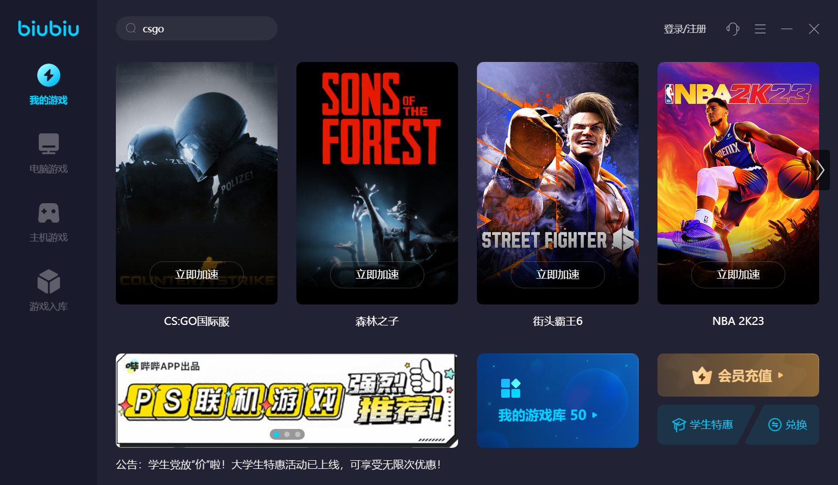Select the first banner carousel dot
The image size is (838, 485).
coord(276,434)
